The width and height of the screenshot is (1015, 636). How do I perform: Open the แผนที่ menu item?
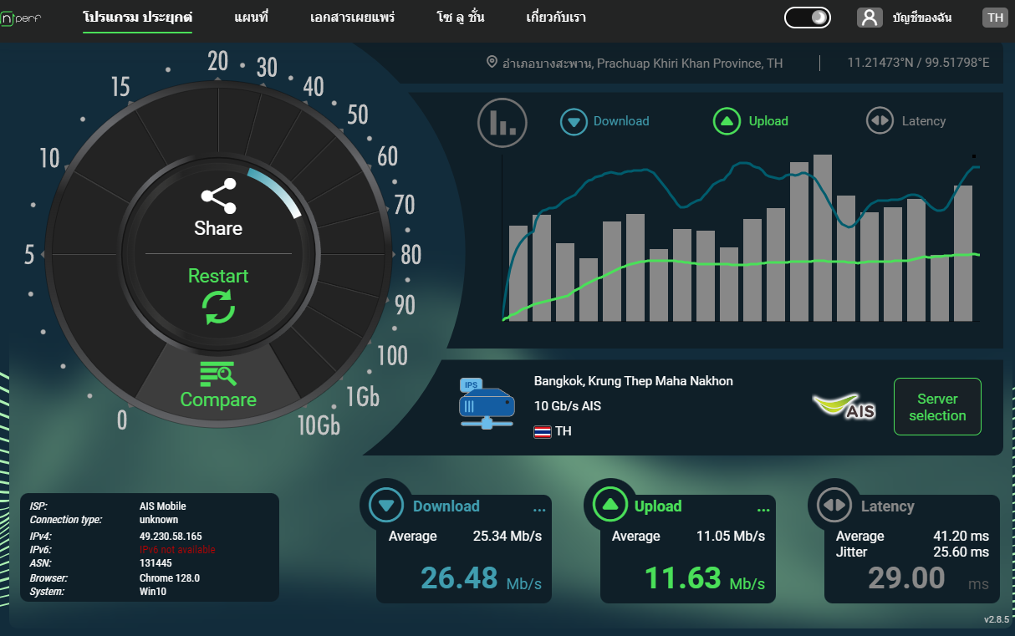(251, 18)
